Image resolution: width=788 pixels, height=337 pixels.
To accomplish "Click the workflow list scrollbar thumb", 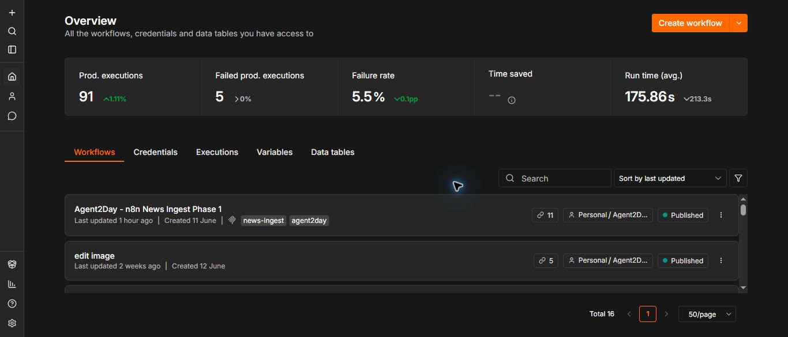I will click(743, 210).
